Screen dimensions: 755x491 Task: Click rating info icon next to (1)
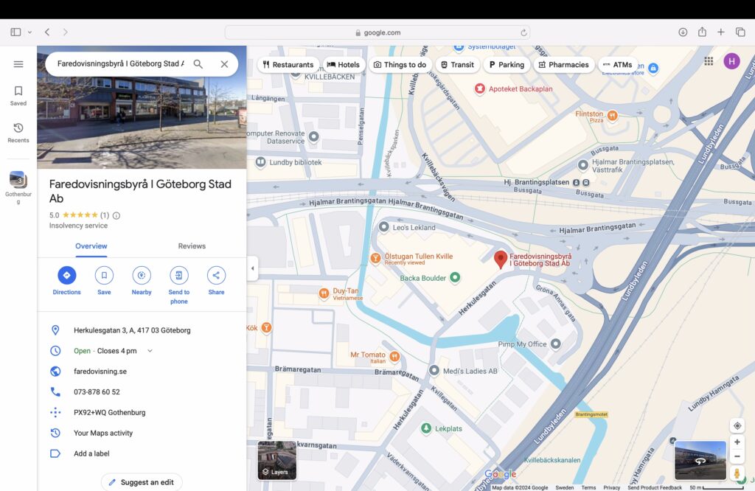pos(116,216)
